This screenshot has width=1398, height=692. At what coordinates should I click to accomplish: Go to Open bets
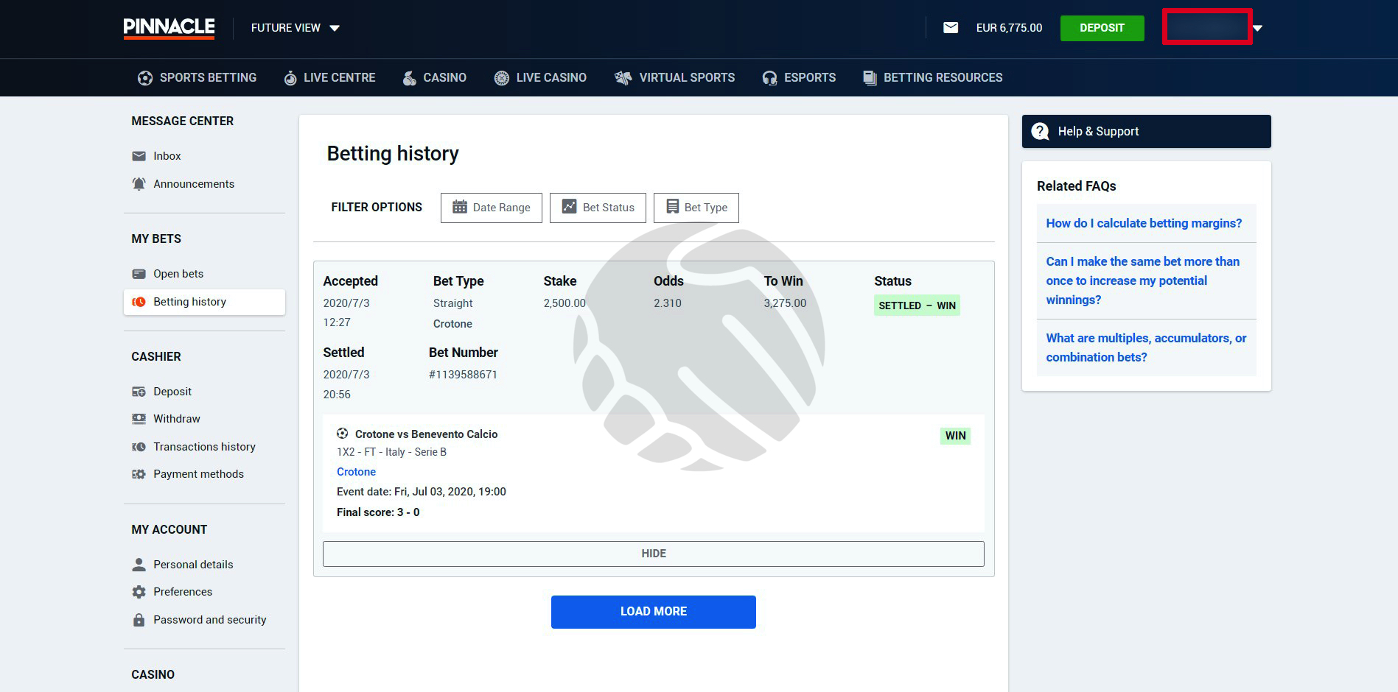[x=178, y=274]
